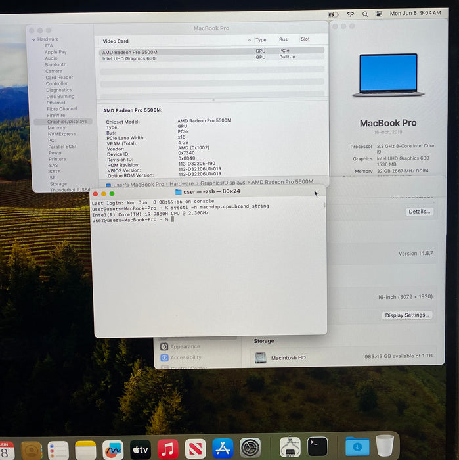Open the Reminders app in the Dock
The width and height of the screenshot is (459, 460).
pyautogui.click(x=58, y=450)
